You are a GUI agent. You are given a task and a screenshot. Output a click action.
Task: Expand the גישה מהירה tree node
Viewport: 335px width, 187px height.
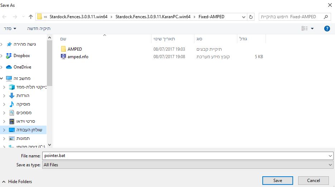point(1,44)
